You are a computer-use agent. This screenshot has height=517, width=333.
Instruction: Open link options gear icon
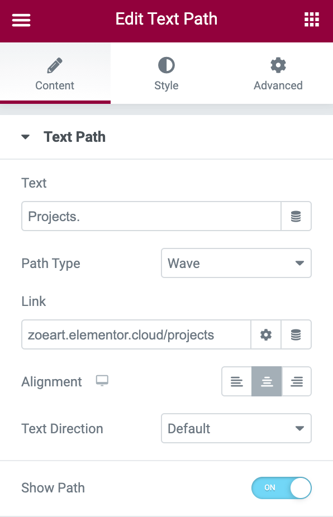(266, 334)
